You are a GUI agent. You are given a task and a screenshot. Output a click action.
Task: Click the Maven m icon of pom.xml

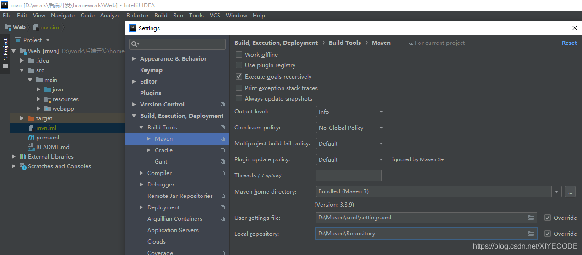tap(31, 138)
